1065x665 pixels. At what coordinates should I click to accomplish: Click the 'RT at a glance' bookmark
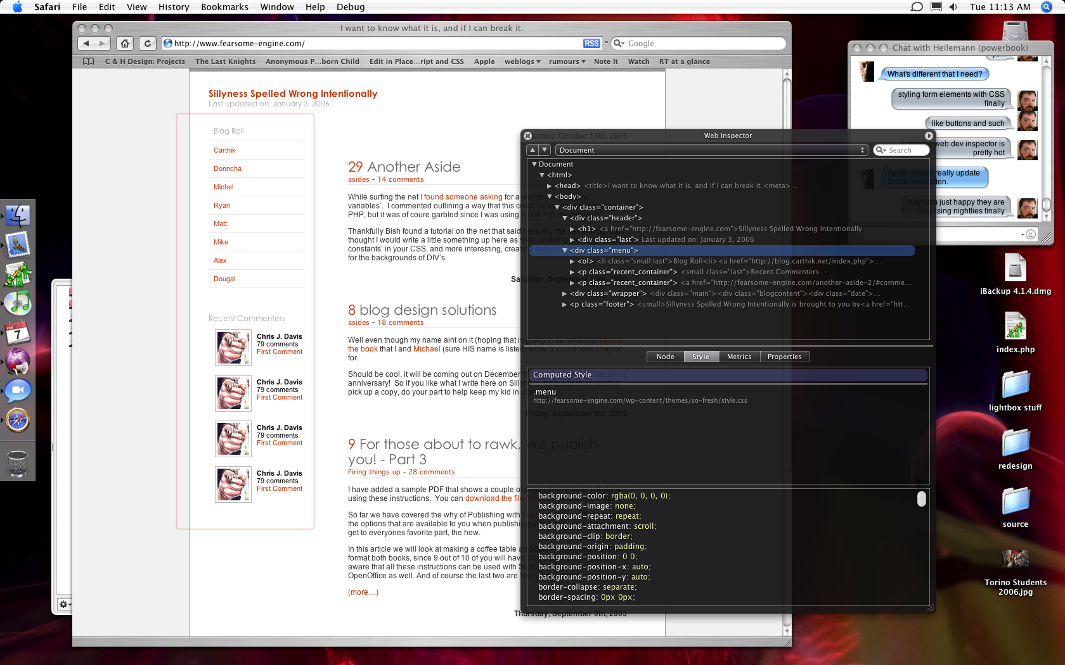point(685,61)
